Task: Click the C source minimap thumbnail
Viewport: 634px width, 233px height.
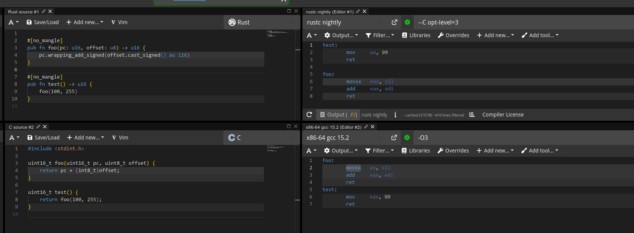Action: click(276, 149)
